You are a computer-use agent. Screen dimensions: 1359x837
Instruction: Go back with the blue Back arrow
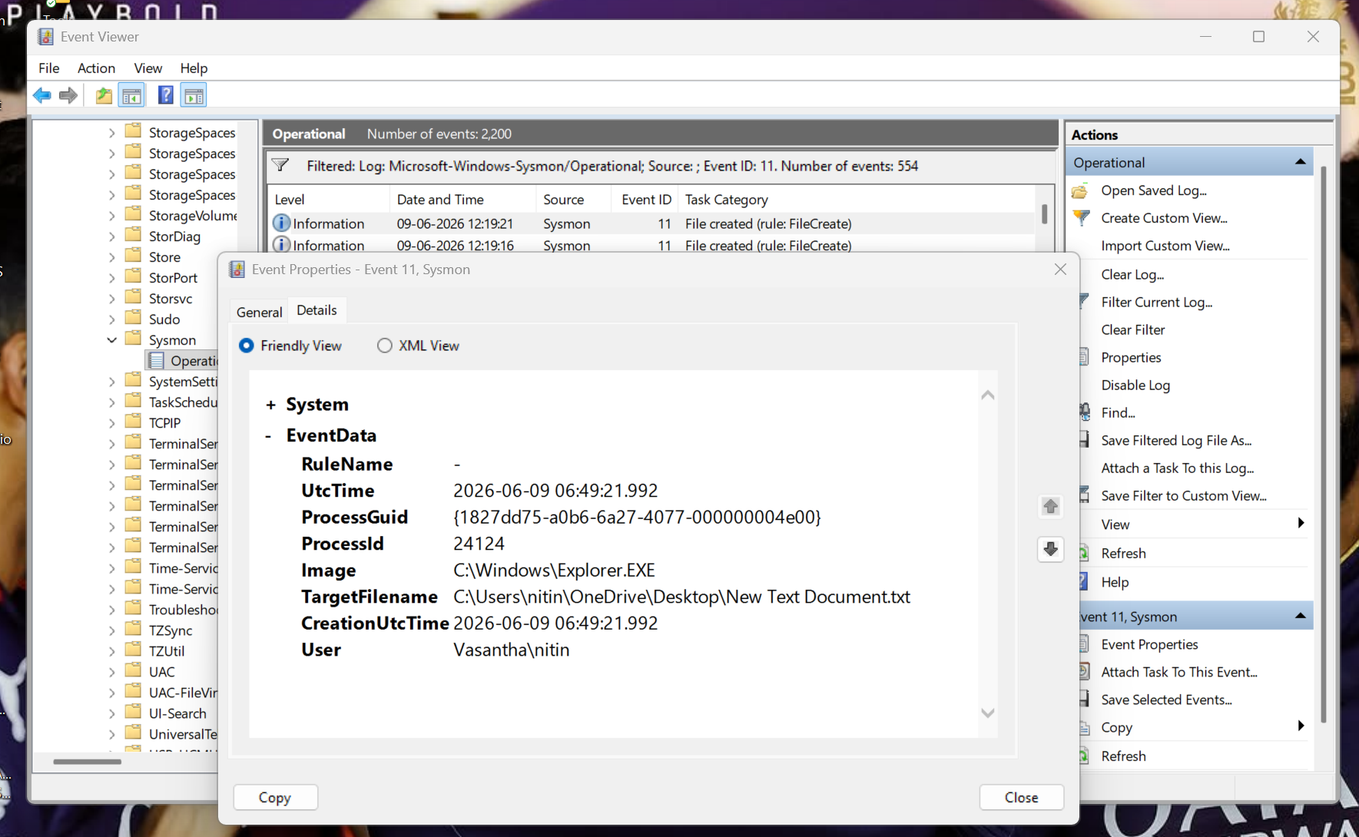[x=42, y=96]
